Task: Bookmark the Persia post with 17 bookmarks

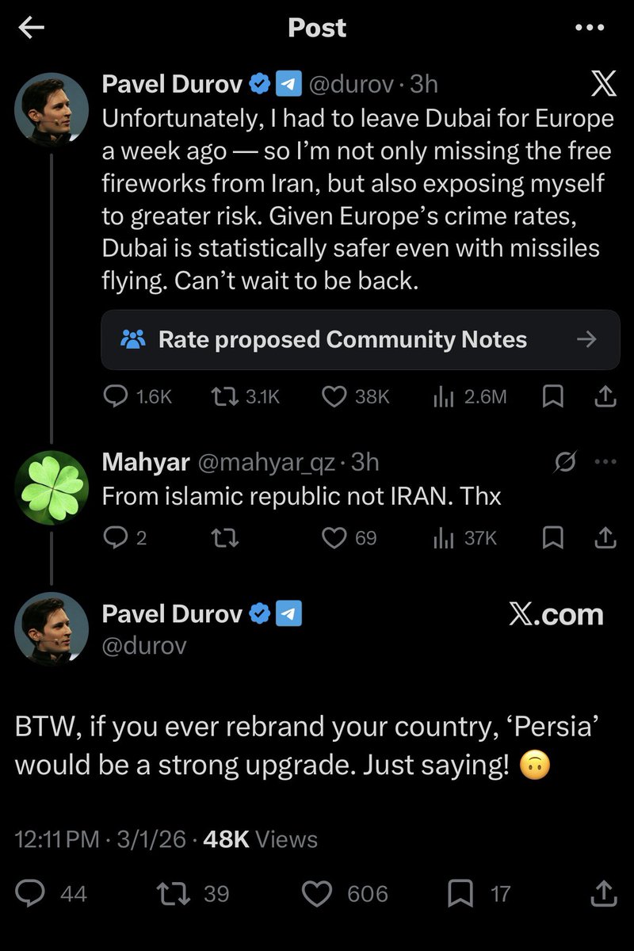Action: coord(479,894)
